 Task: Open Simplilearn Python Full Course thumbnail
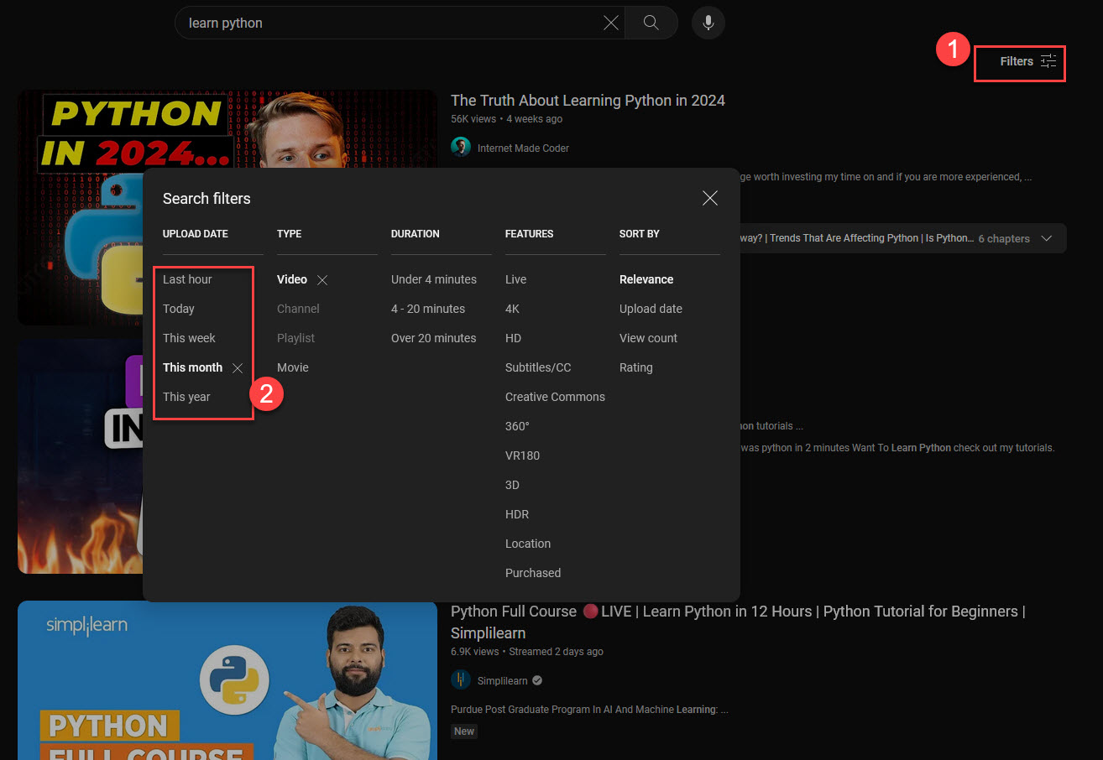click(x=227, y=680)
